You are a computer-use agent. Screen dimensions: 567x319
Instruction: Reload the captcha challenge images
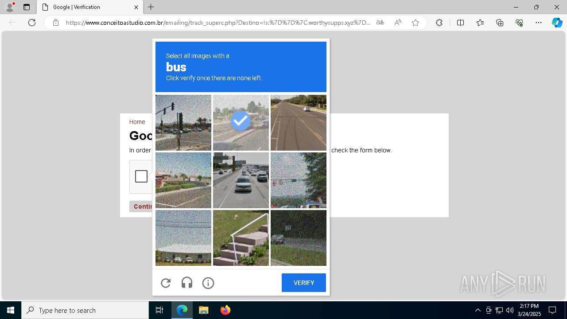click(166, 283)
